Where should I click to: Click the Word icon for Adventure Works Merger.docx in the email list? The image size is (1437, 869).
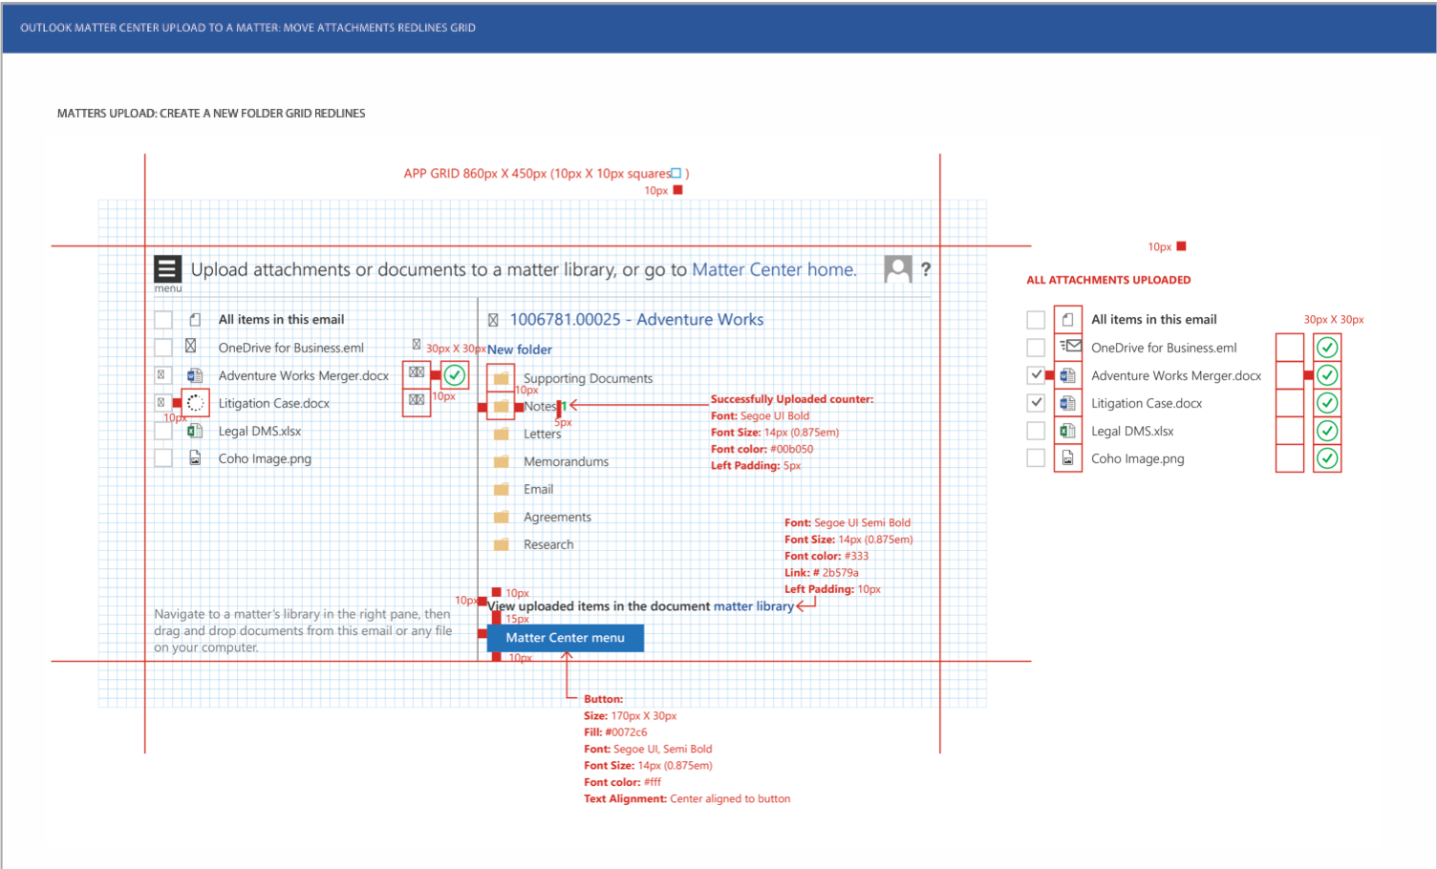click(195, 375)
